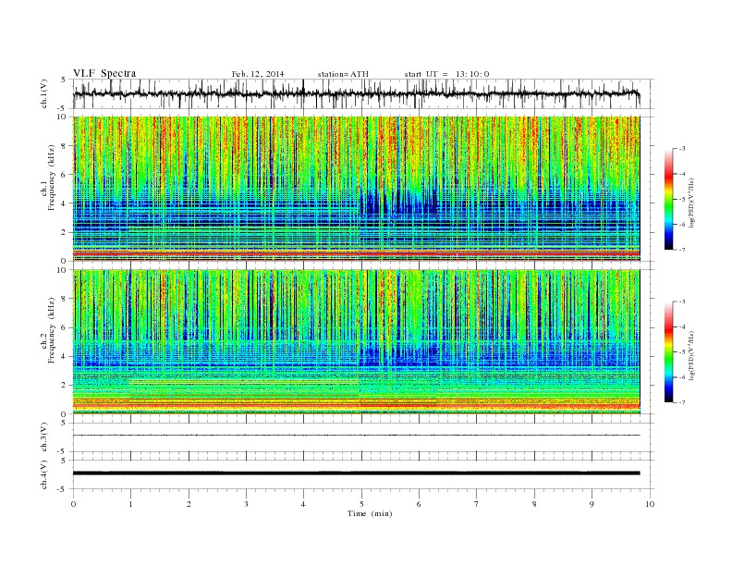Click the upper ch.1 color scale bar

point(668,199)
